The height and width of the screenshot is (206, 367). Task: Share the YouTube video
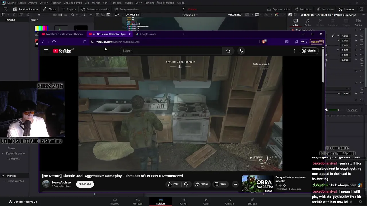201,184
